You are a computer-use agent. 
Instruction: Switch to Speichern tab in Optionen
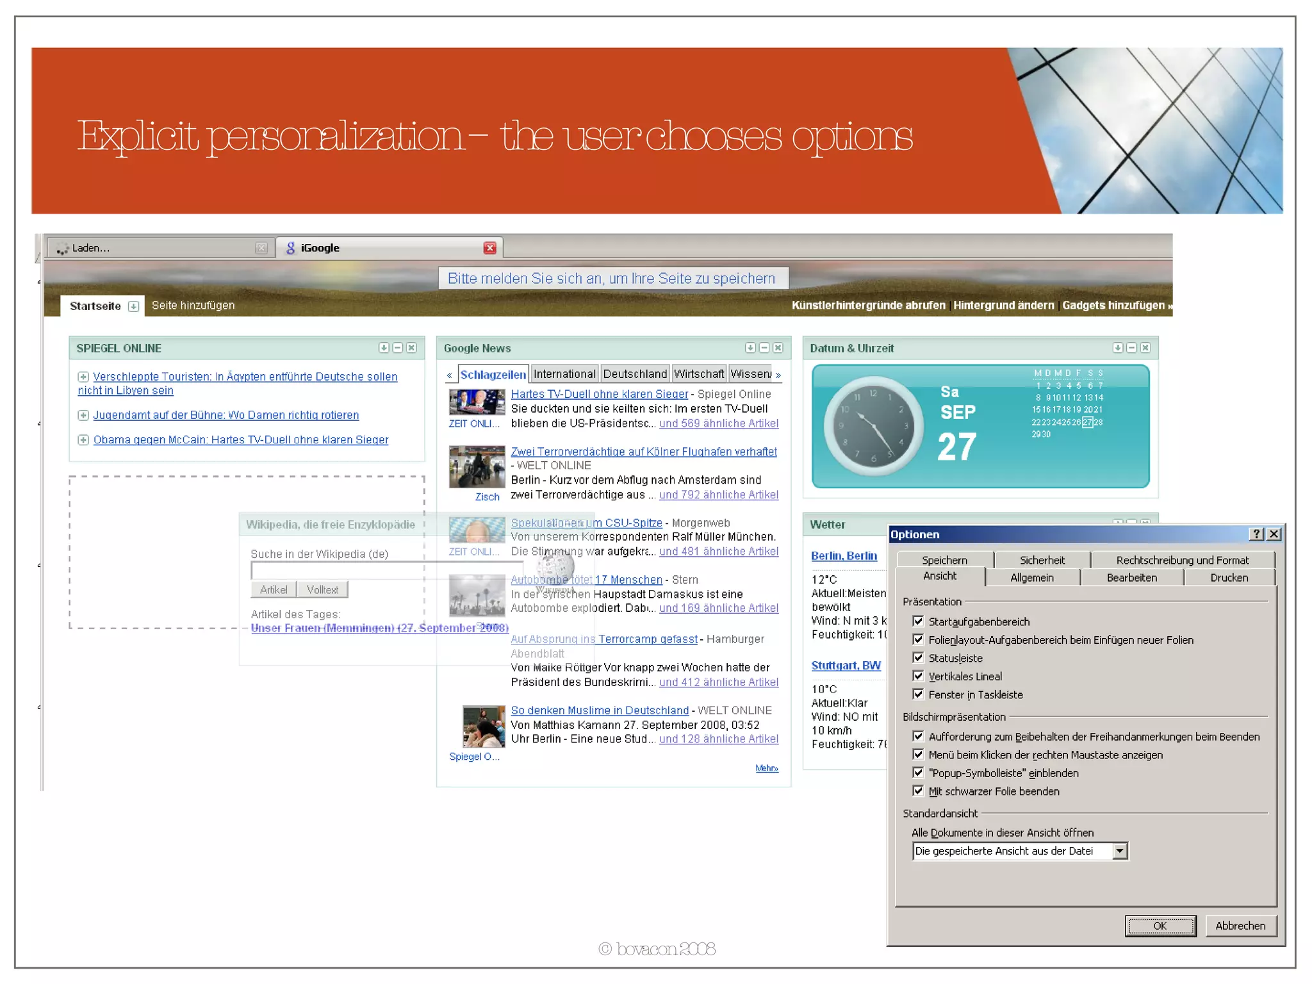click(944, 560)
